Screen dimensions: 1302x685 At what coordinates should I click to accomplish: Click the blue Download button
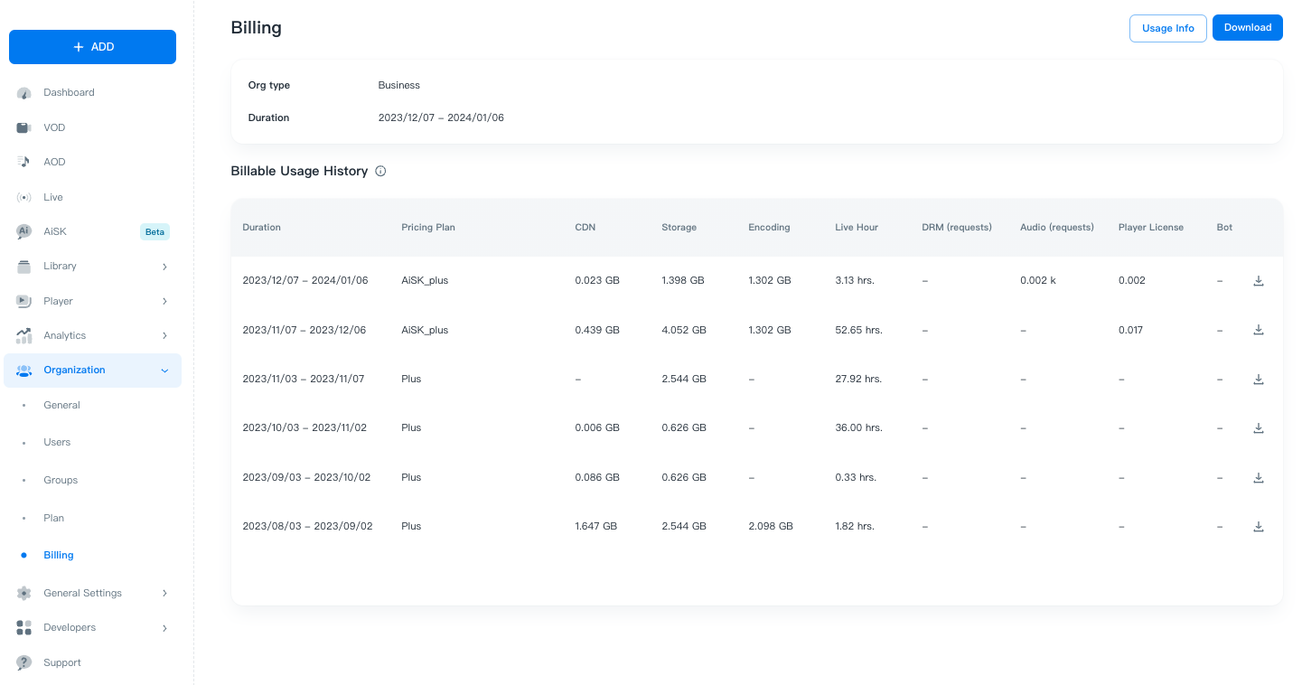click(x=1247, y=28)
